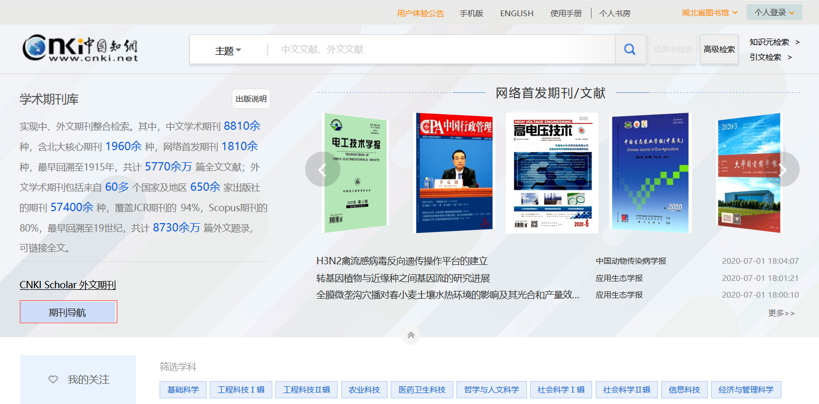The width and height of the screenshot is (819, 404).
Task: Show previous journal covers with left arrow
Action: 322,169
